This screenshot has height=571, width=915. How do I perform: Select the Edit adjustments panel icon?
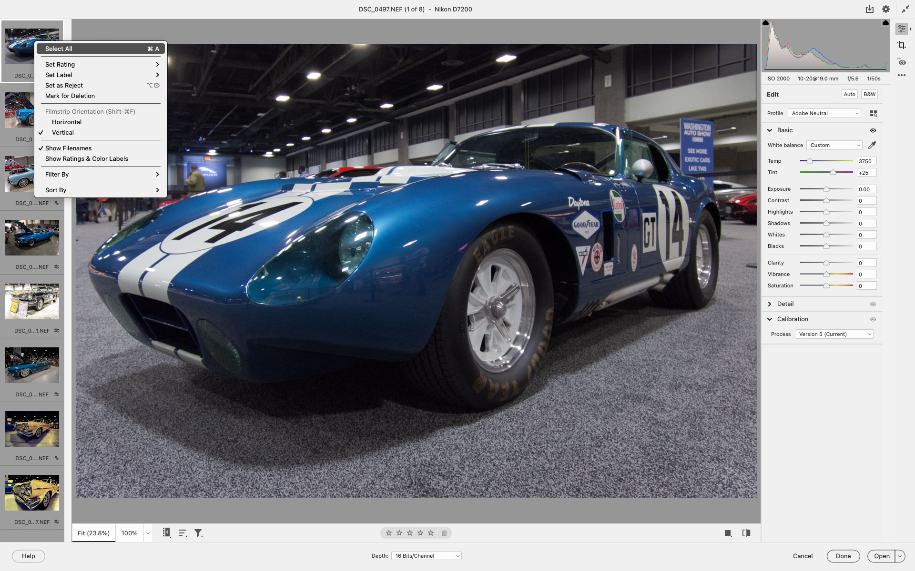pos(902,29)
